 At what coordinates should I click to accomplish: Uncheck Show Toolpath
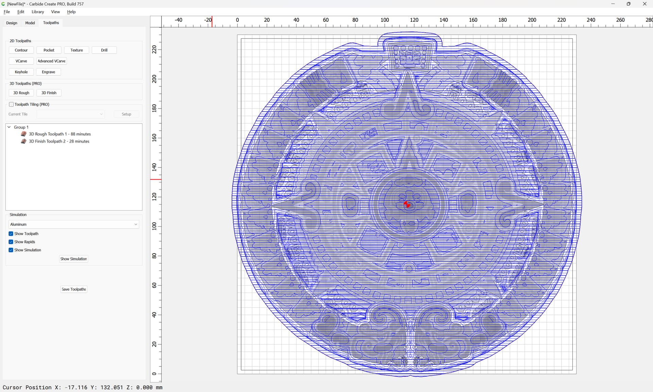click(x=11, y=234)
